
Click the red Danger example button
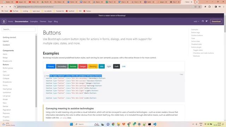click(x=83, y=66)
